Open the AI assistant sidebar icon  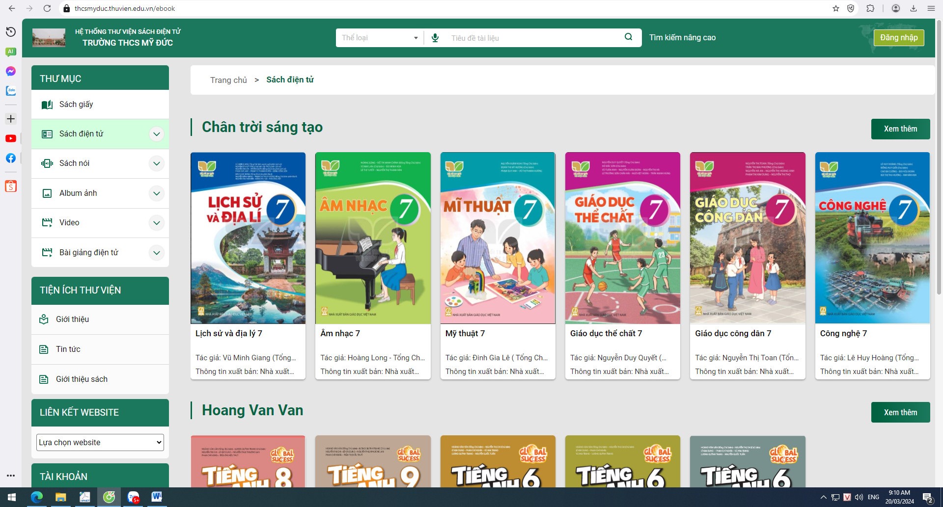(11, 52)
